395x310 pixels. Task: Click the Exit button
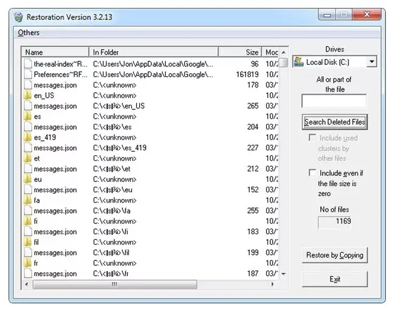tap(335, 279)
